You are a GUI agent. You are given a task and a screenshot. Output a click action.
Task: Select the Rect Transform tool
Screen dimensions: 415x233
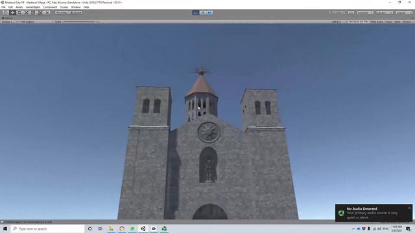(33, 13)
